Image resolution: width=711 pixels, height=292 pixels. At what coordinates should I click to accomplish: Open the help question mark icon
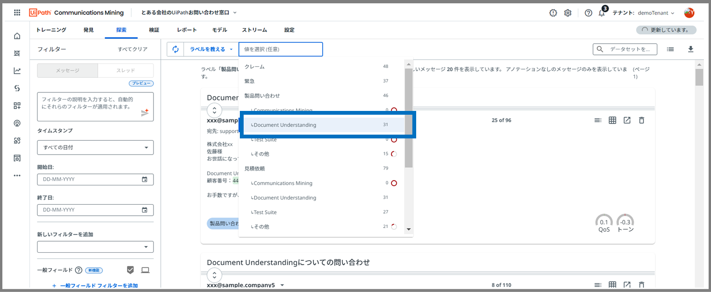pyautogui.click(x=588, y=13)
